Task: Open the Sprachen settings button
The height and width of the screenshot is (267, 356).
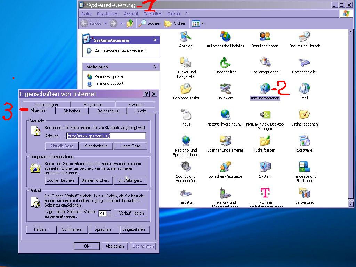Action: point(104,229)
